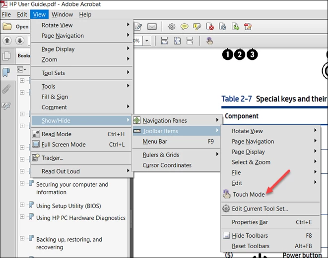Click the highlight text tool icon
Screen dimensions: 328x258
197,27
